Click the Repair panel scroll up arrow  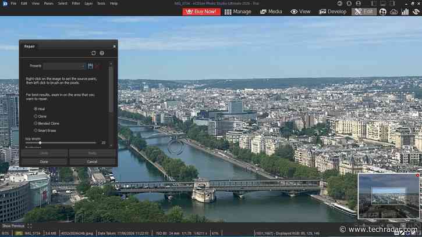[x=111, y=64]
